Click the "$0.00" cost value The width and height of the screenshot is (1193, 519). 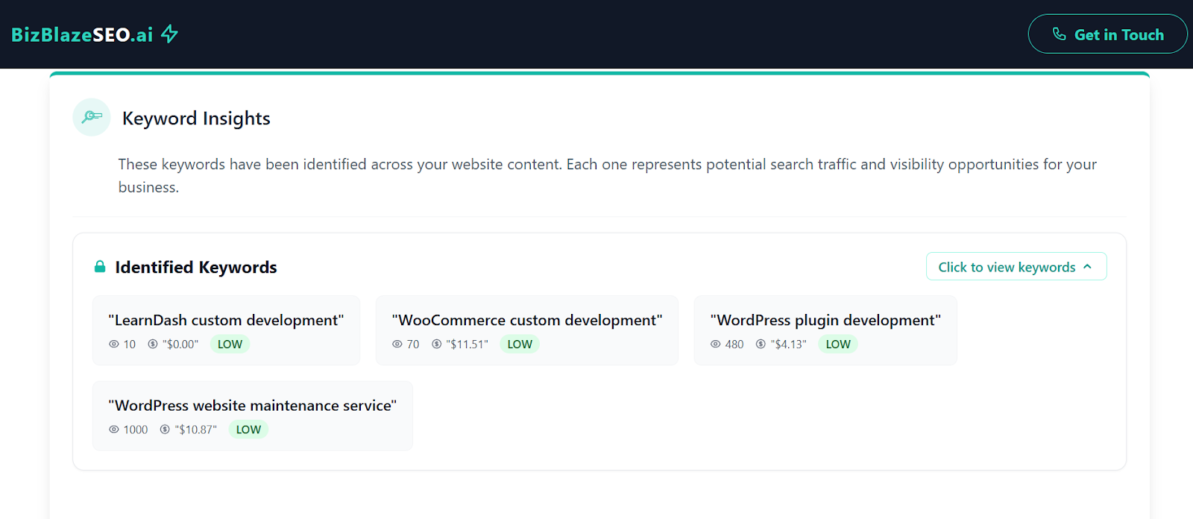[180, 345]
